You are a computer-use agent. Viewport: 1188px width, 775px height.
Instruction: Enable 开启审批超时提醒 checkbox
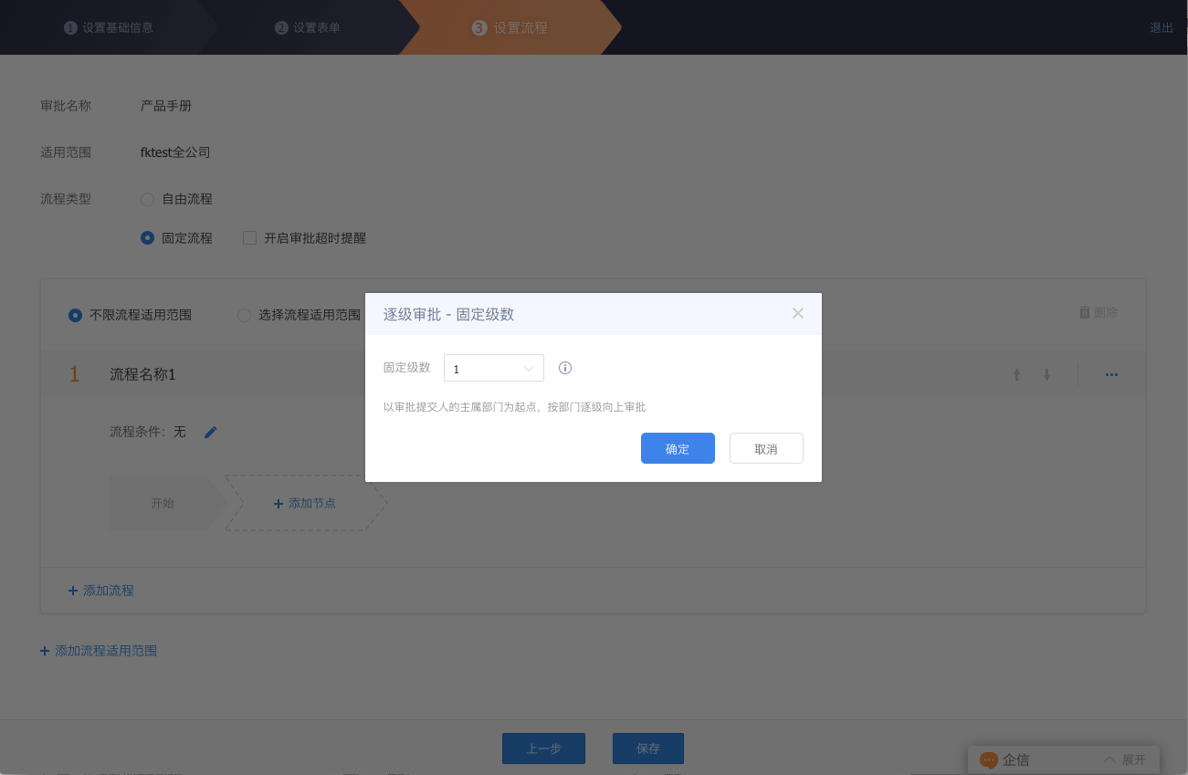(249, 238)
